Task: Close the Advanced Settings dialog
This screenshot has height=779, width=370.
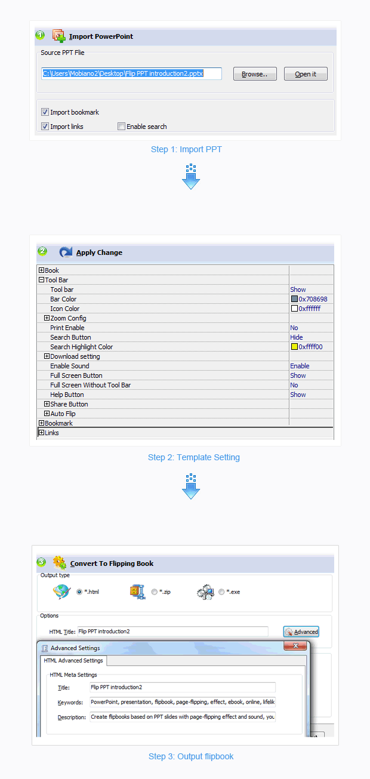Action: pyautogui.click(x=295, y=646)
